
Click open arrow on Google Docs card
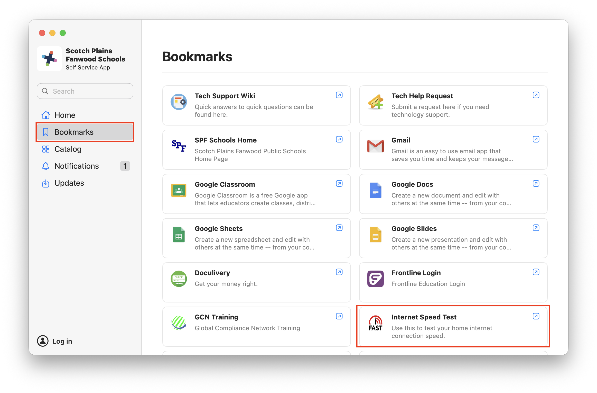pyautogui.click(x=536, y=184)
